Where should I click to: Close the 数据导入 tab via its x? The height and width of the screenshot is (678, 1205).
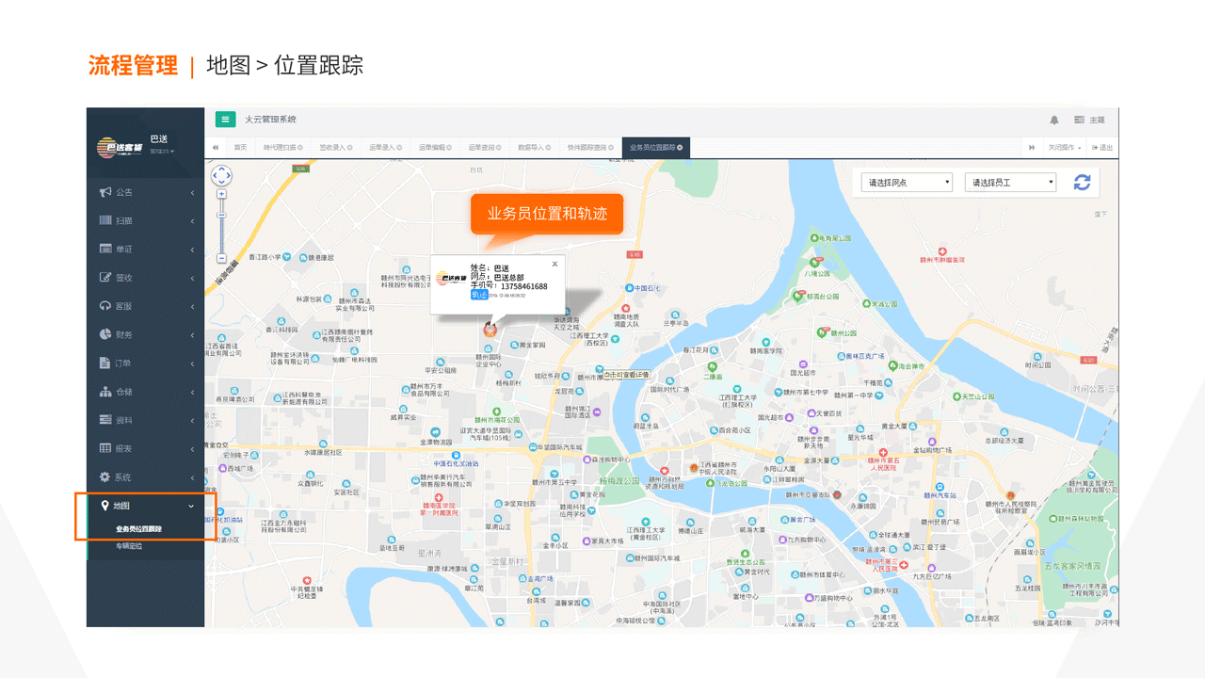point(548,148)
